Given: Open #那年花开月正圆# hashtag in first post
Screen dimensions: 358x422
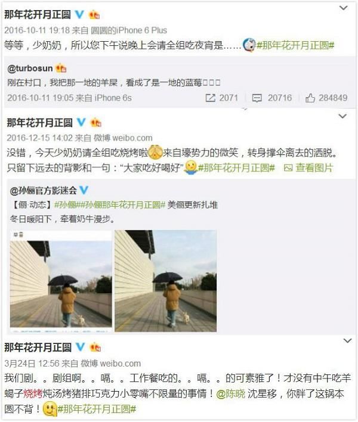Looking at the screenshot, I should tap(295, 45).
